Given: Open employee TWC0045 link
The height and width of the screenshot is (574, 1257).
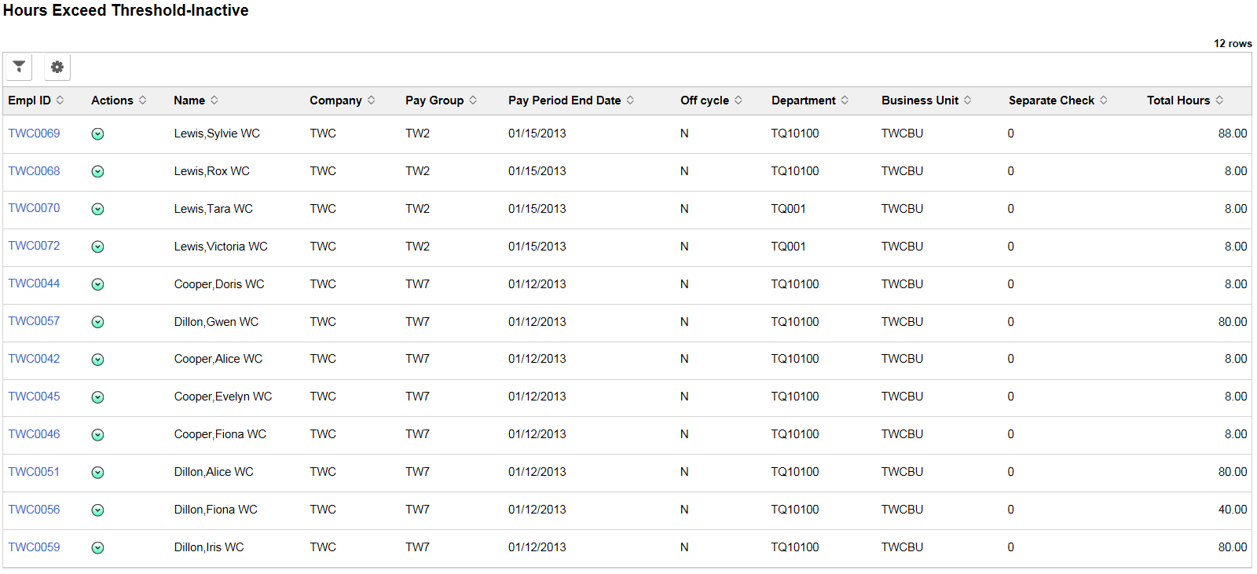Looking at the screenshot, I should (34, 397).
